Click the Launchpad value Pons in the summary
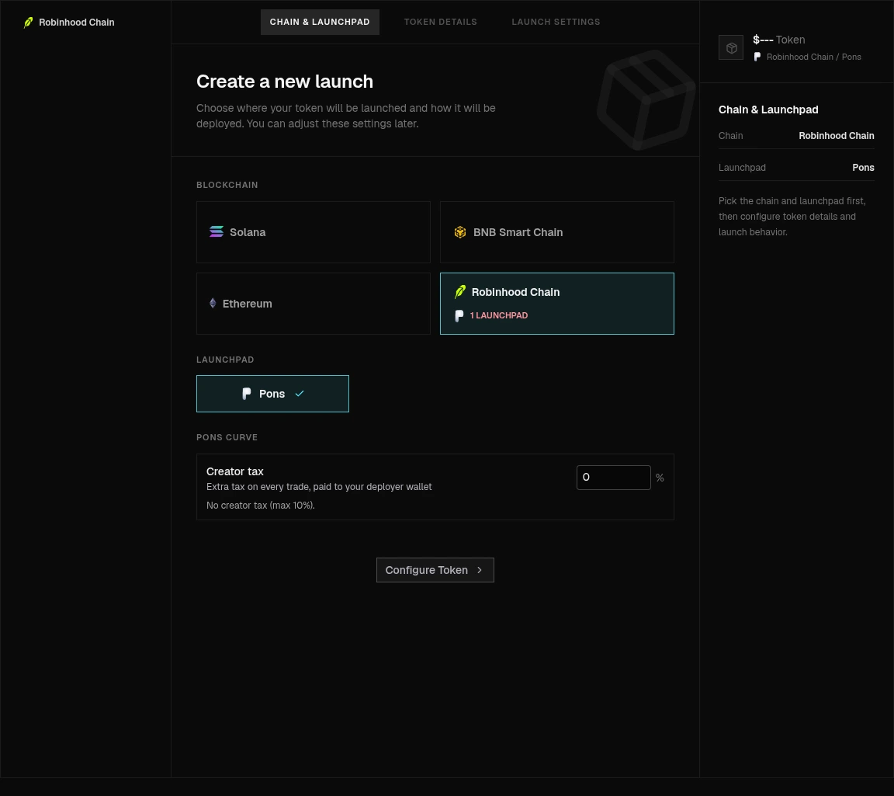This screenshot has width=894, height=796. [863, 168]
